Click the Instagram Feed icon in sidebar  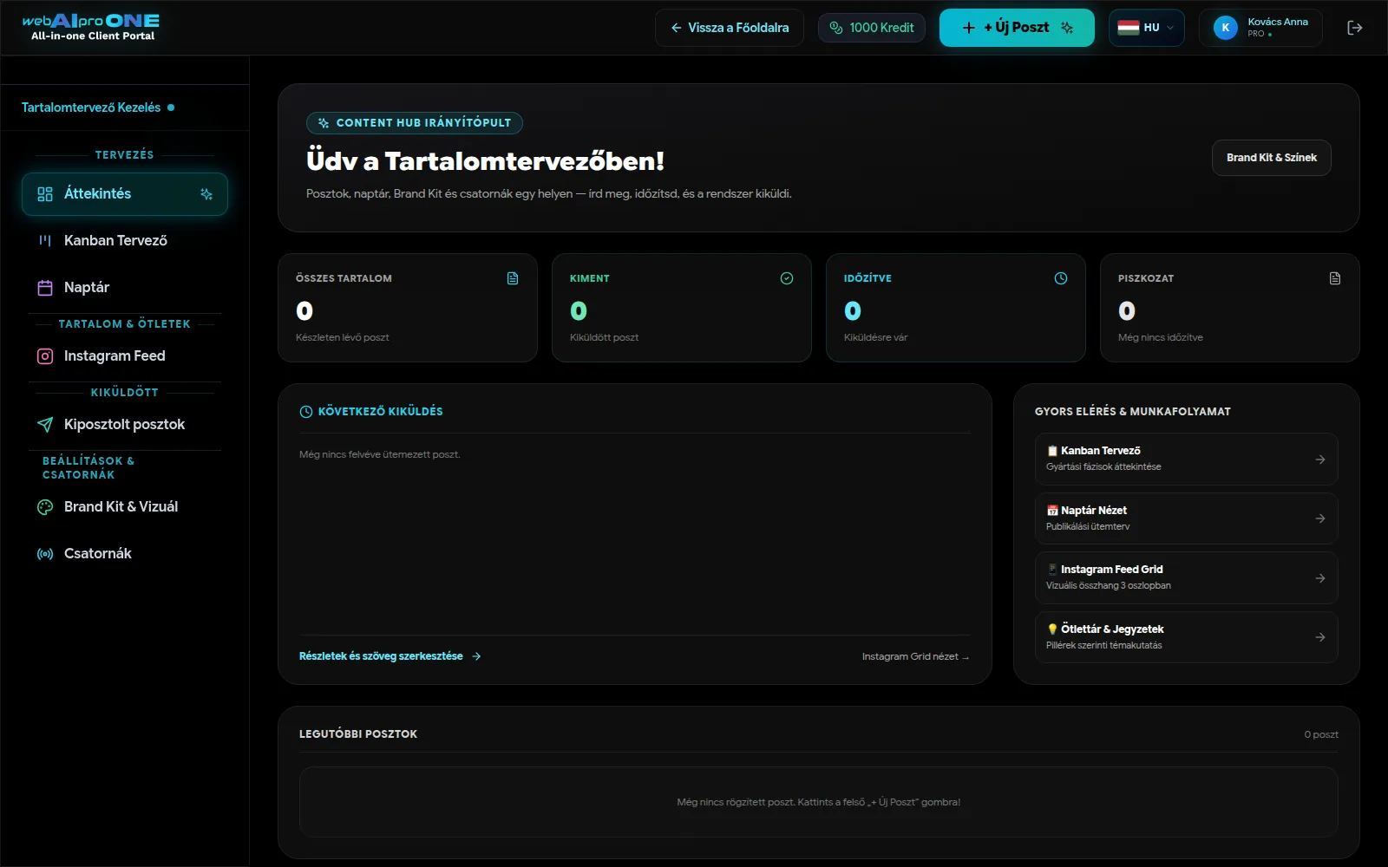pyautogui.click(x=45, y=356)
